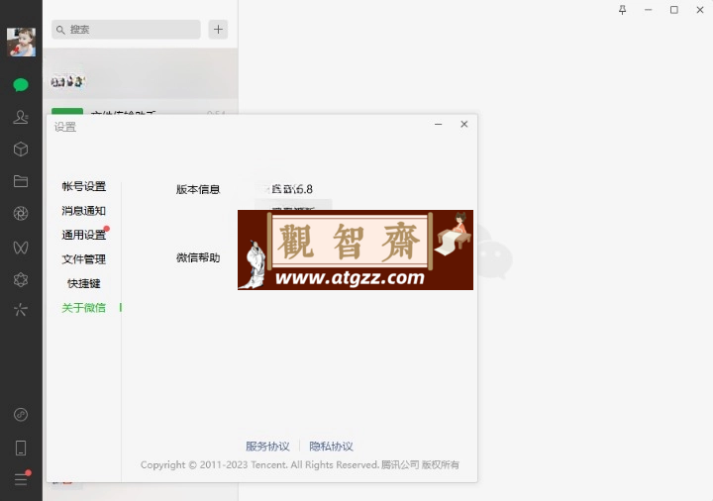Open the Search star icon in sidebar
The image size is (713, 501).
coord(21,310)
